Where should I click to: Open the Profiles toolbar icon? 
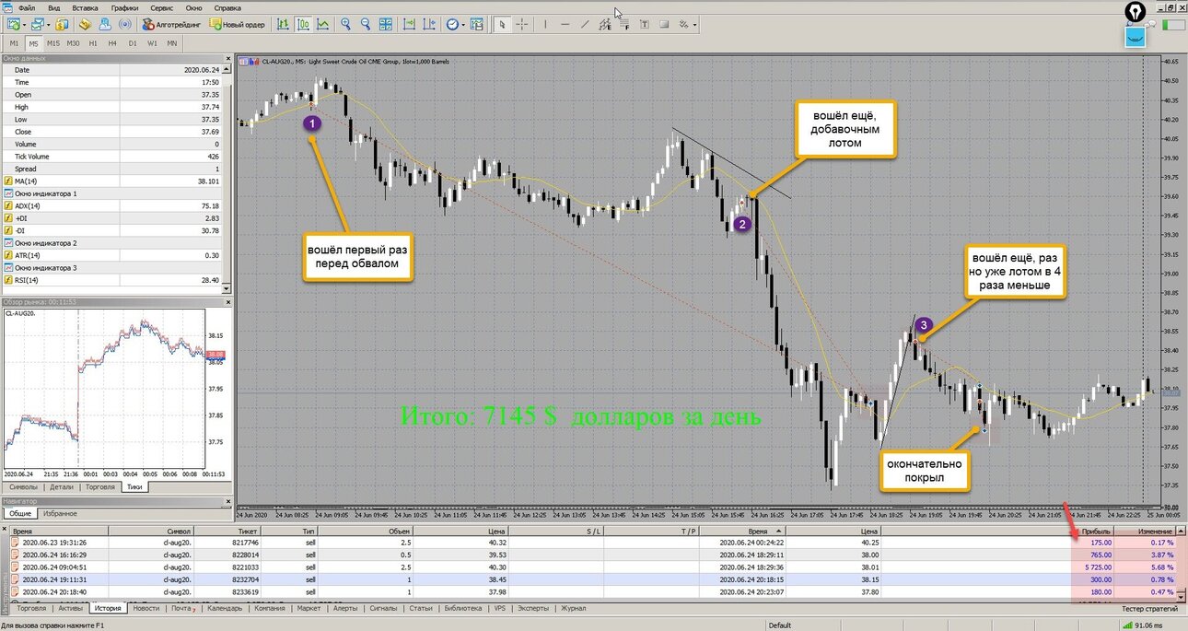(38, 25)
